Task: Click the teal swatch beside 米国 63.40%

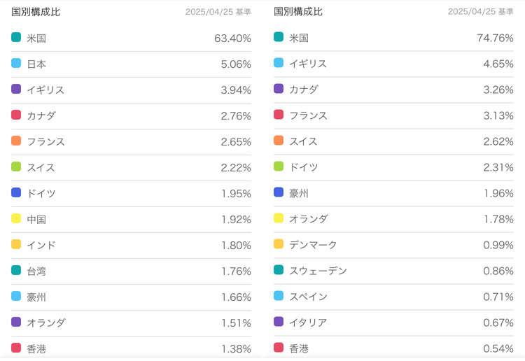Action: (16, 37)
